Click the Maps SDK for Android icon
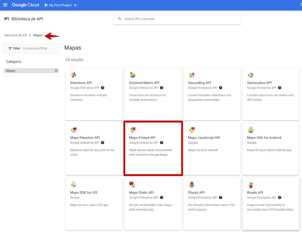The image size is (302, 232). (252, 129)
